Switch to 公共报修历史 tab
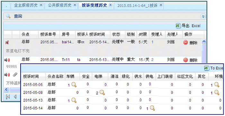Screen dimensions: 225x116 (x=59, y=5)
